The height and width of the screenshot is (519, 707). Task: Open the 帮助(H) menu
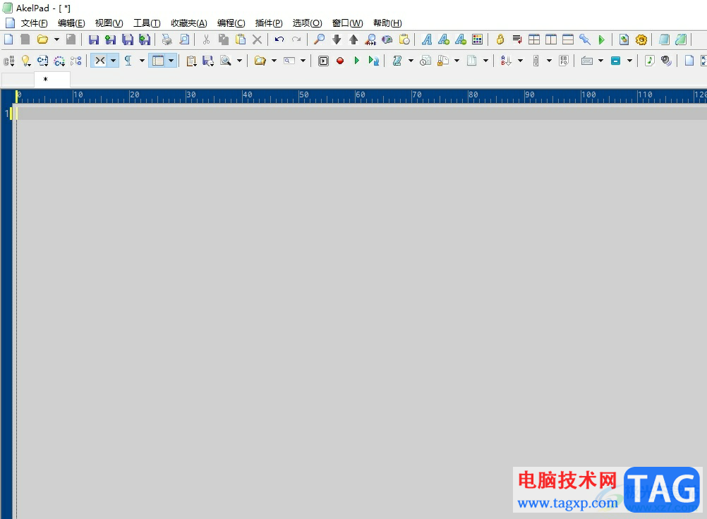tap(387, 23)
